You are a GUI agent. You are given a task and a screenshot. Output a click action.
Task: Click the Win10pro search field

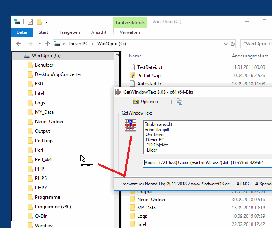[x=256, y=44]
